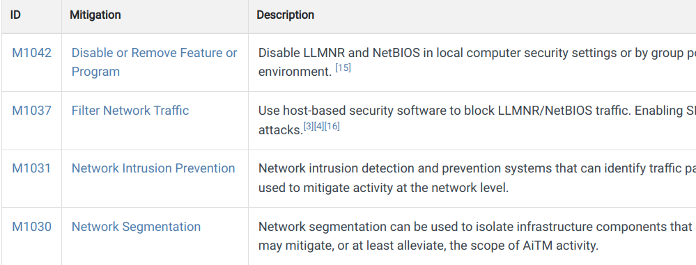Follow citation reference [3]
This screenshot has height=265, width=696.
click(309, 127)
